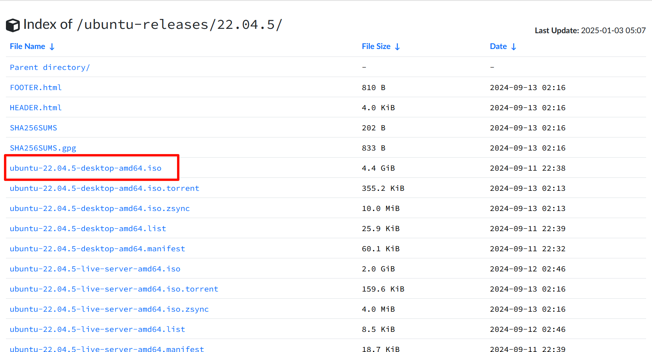The height and width of the screenshot is (352, 652).
Task: Sort the listing by File Name
Action: pos(28,46)
